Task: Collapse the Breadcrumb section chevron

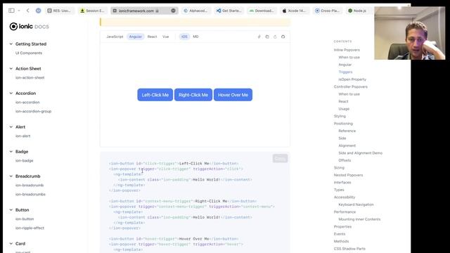Action: (x=11, y=176)
